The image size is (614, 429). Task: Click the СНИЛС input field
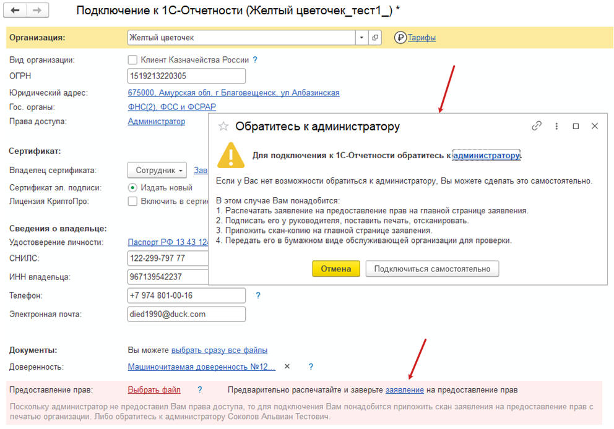(x=168, y=258)
